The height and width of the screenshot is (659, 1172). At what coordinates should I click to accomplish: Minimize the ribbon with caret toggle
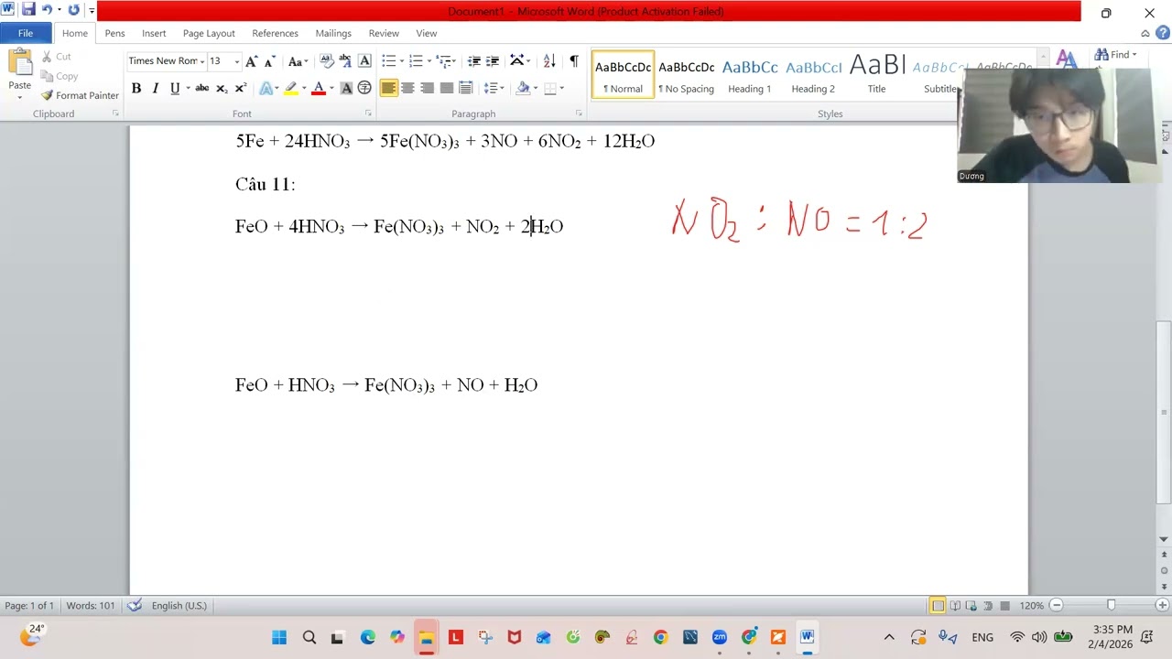[x=1145, y=33]
